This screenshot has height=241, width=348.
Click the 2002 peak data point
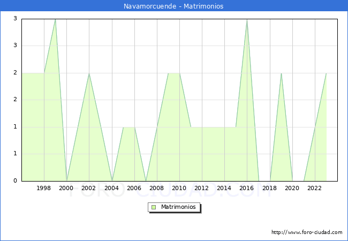tap(89, 73)
